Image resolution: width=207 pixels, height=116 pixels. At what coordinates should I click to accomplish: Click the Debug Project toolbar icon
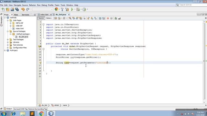coord(78,9)
